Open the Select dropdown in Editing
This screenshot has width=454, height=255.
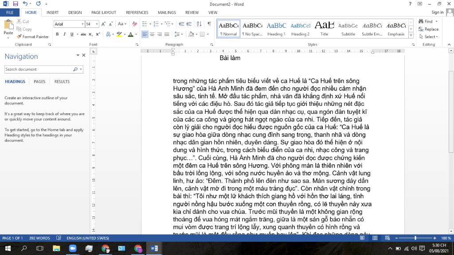click(429, 37)
